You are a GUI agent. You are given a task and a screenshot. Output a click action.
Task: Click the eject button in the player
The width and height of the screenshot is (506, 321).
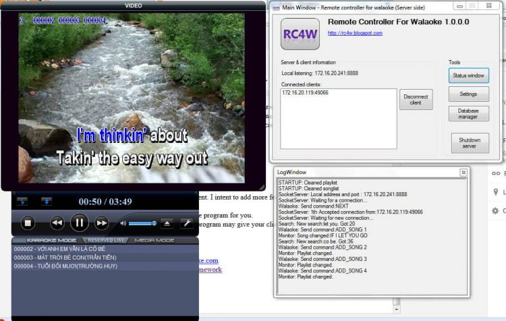[167, 223]
